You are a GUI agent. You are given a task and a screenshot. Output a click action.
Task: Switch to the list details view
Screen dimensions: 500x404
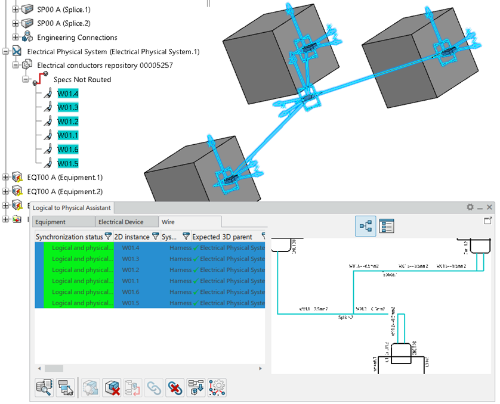click(x=387, y=226)
